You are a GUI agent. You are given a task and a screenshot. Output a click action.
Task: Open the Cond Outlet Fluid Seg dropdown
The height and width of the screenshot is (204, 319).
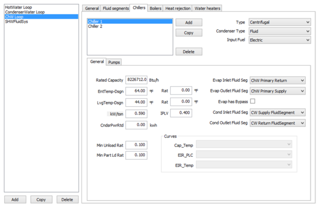(278, 123)
